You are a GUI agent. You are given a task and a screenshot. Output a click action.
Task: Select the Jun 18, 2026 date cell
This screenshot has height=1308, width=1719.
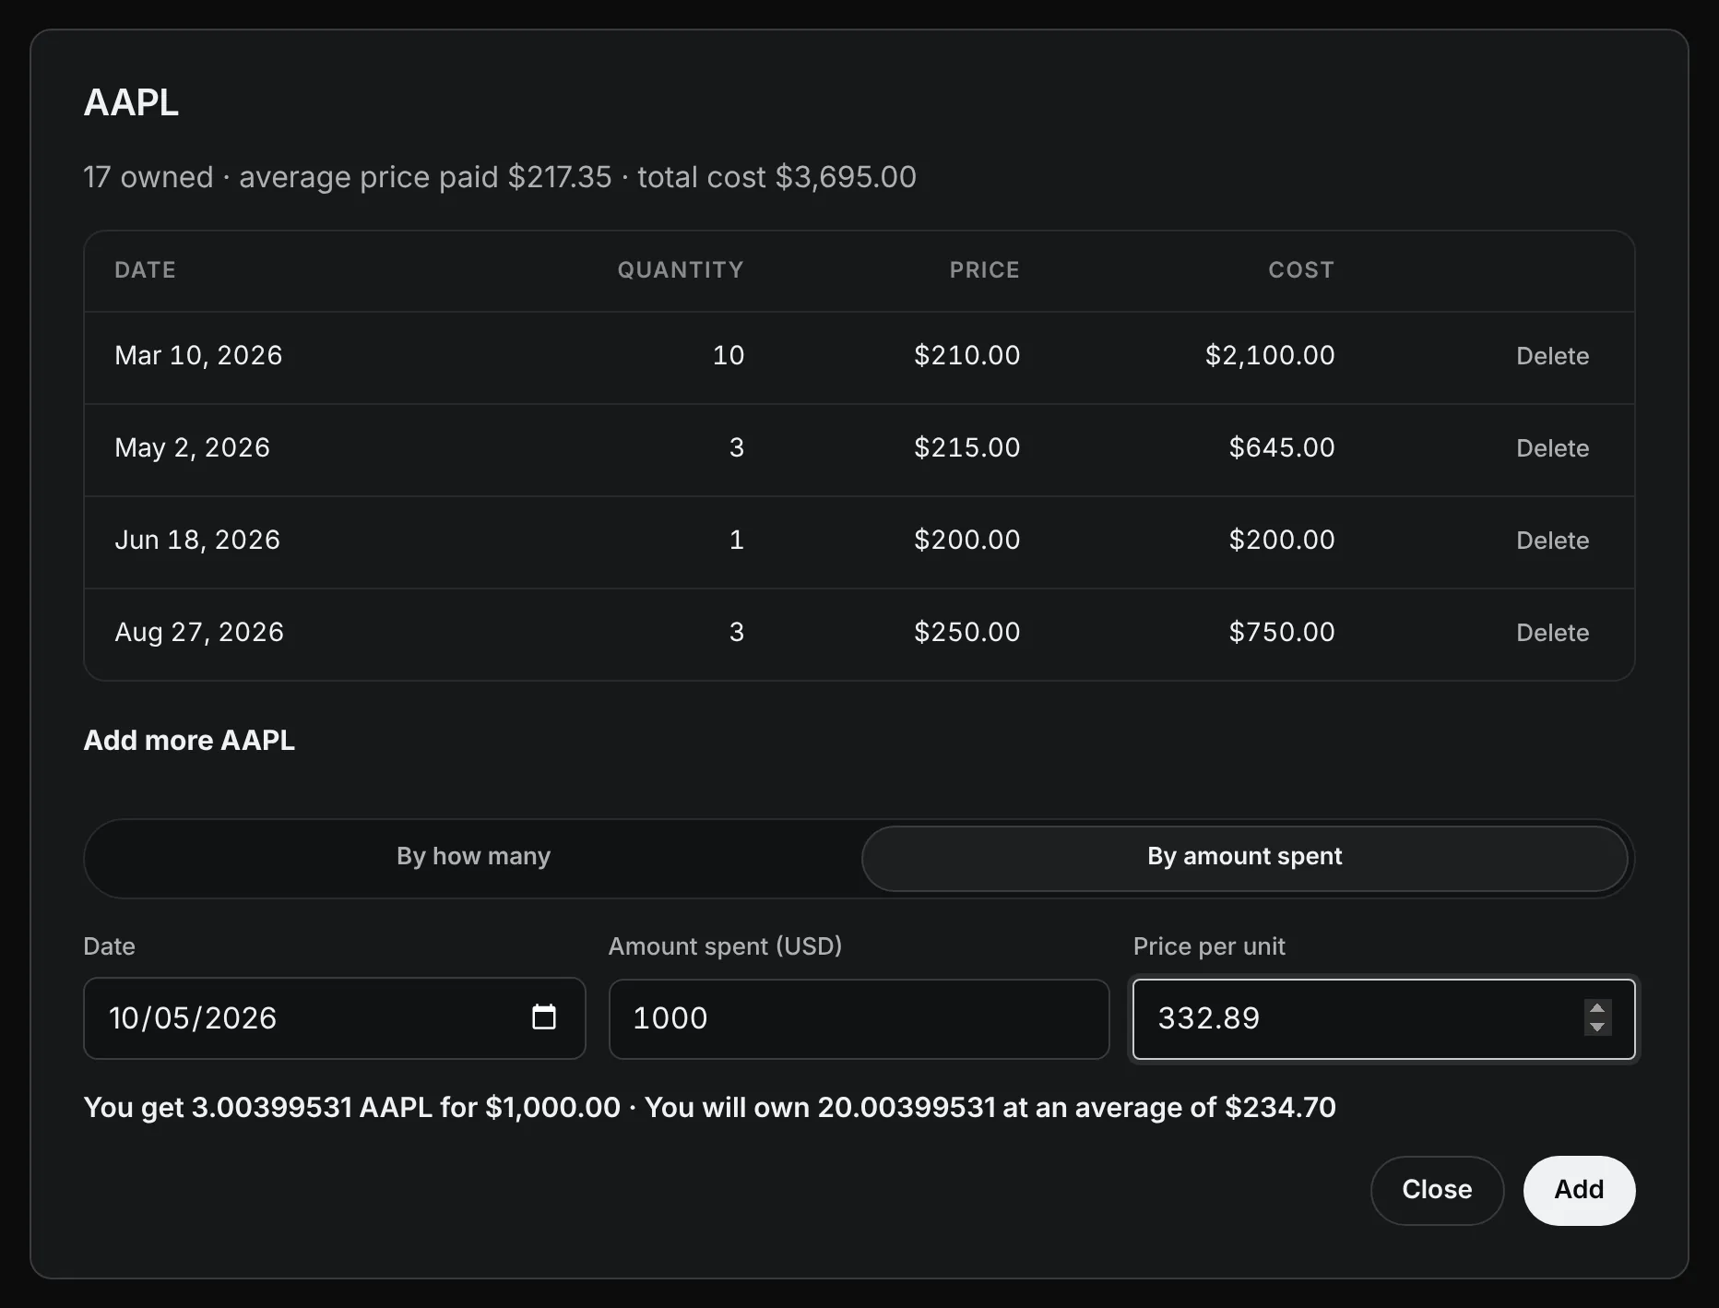click(197, 541)
